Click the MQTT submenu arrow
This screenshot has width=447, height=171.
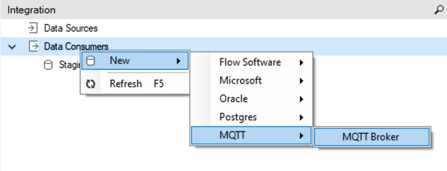pyautogui.click(x=301, y=136)
